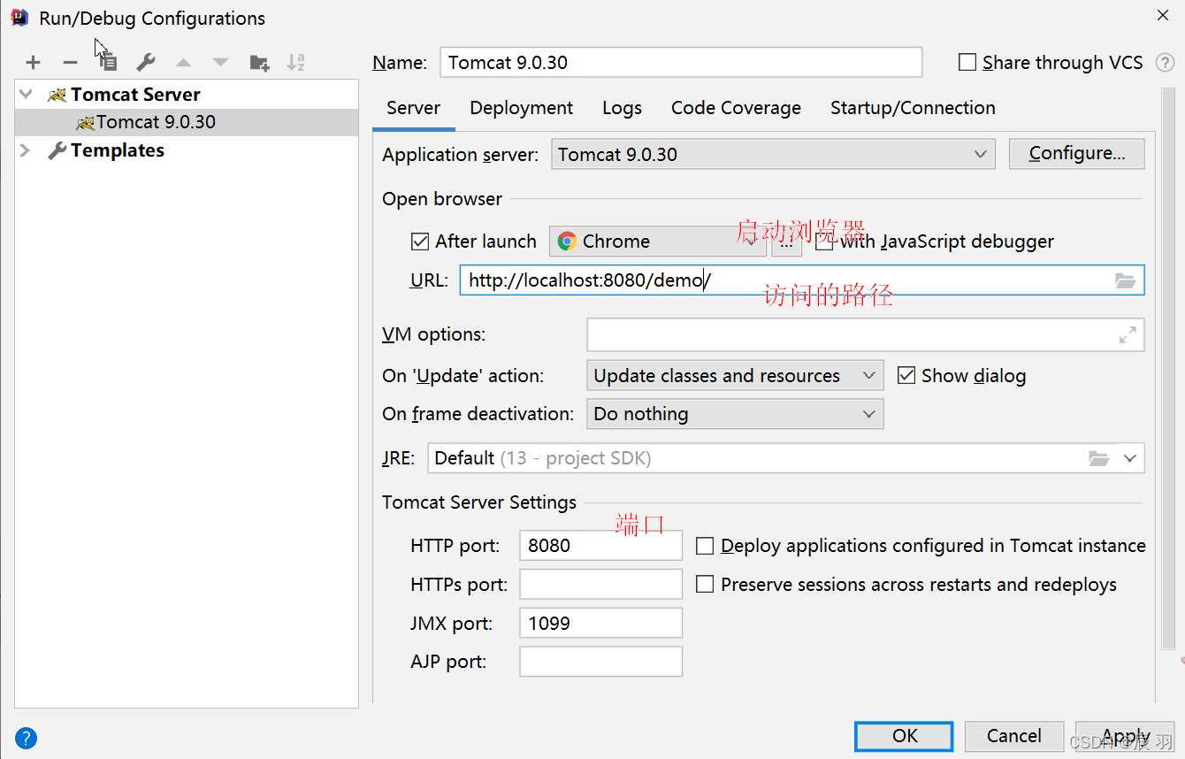
Task: Click AJP port field
Action: 600,662
